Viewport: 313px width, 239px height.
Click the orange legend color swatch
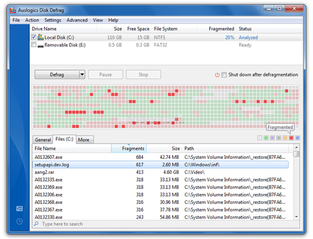tap(285, 138)
